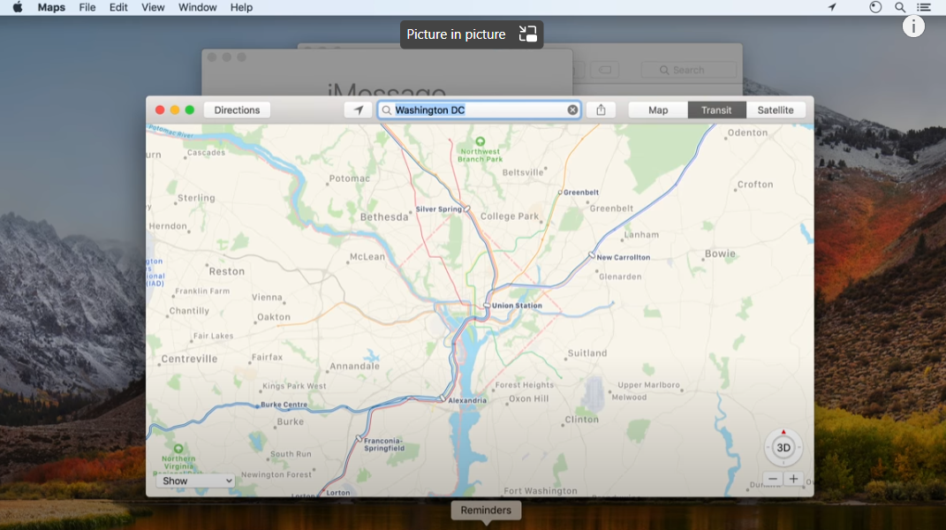
Task: Select the Silver Spring station marker
Action: pos(467,208)
